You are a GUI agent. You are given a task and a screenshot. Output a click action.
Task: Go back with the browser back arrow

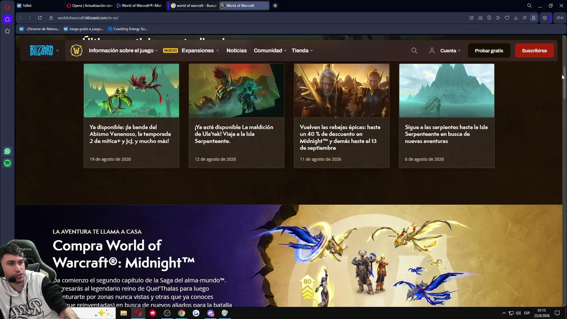pyautogui.click(x=20, y=18)
